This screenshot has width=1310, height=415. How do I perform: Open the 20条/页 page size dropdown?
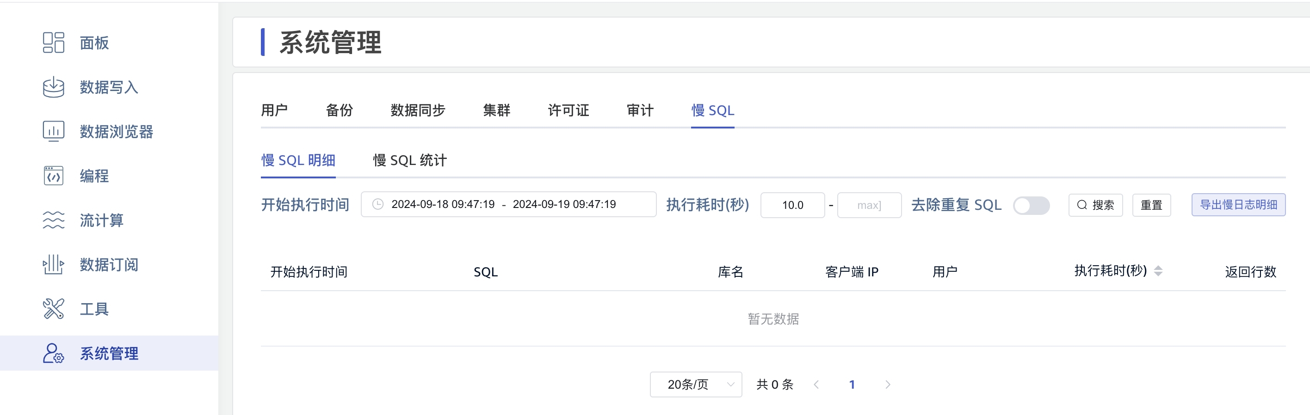(x=695, y=384)
